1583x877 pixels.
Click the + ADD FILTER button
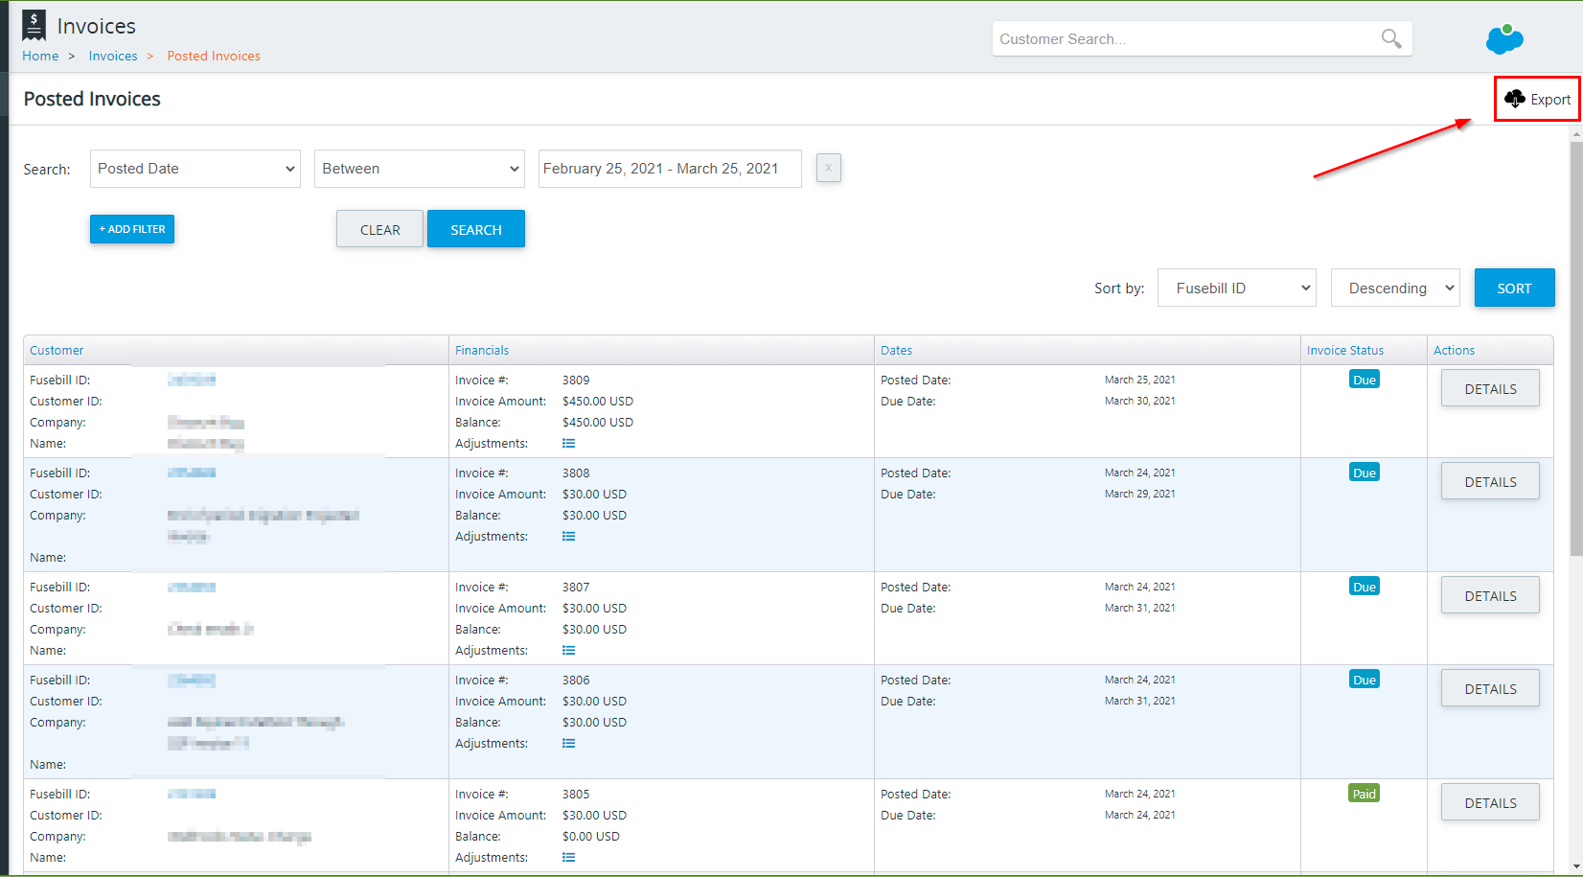(132, 229)
